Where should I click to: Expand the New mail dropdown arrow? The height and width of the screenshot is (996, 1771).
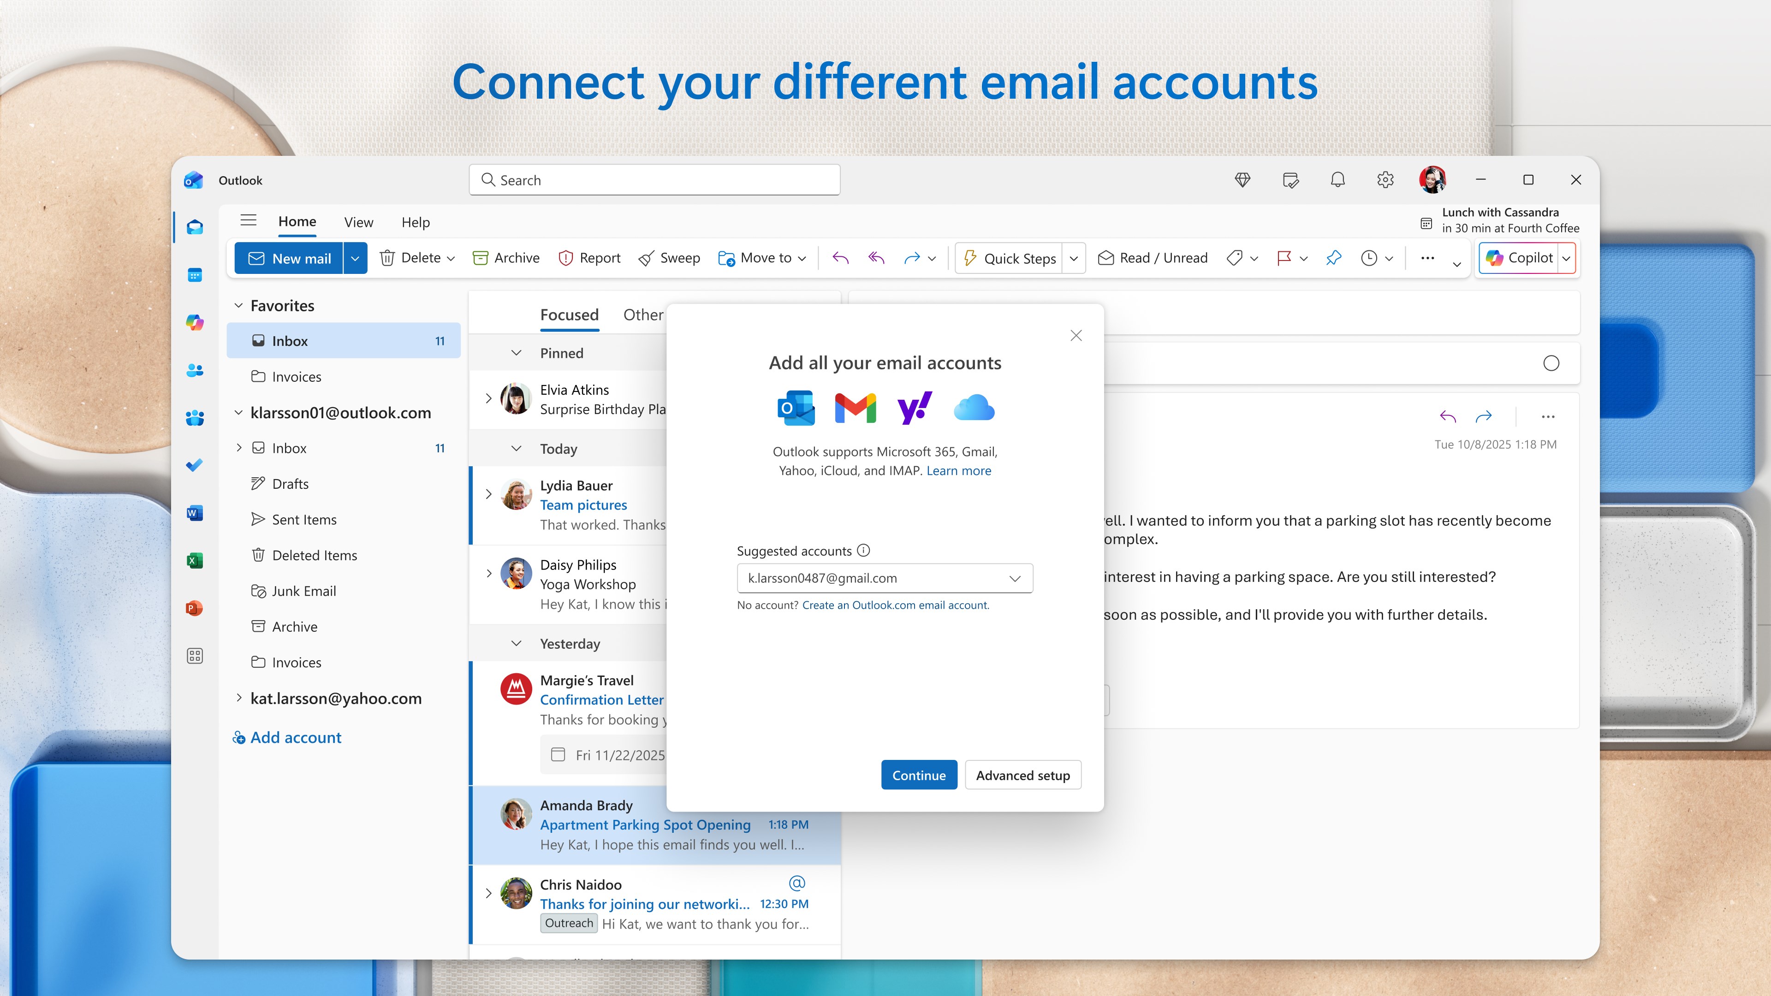tap(355, 258)
